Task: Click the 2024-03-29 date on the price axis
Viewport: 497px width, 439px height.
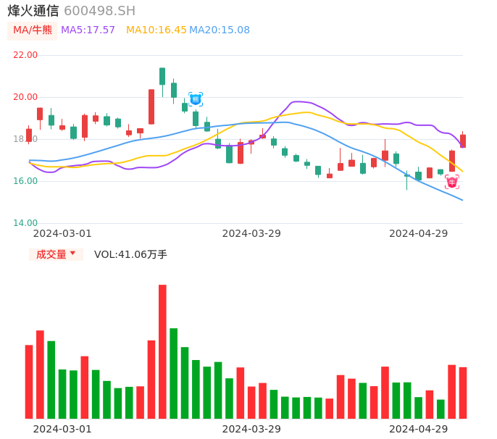Action: click(251, 233)
